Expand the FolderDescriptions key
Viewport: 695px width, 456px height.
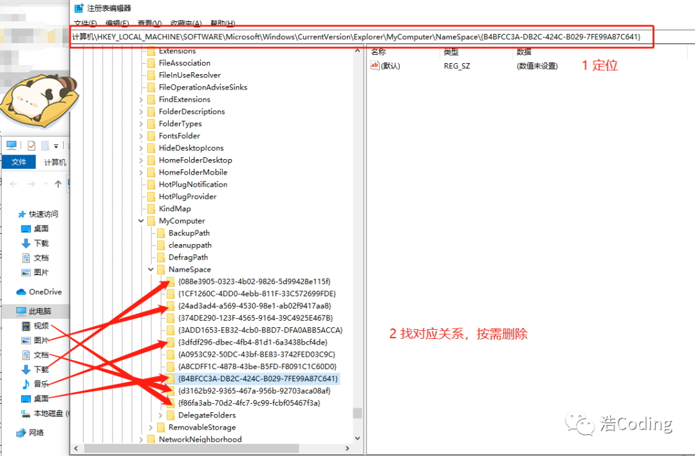point(141,112)
